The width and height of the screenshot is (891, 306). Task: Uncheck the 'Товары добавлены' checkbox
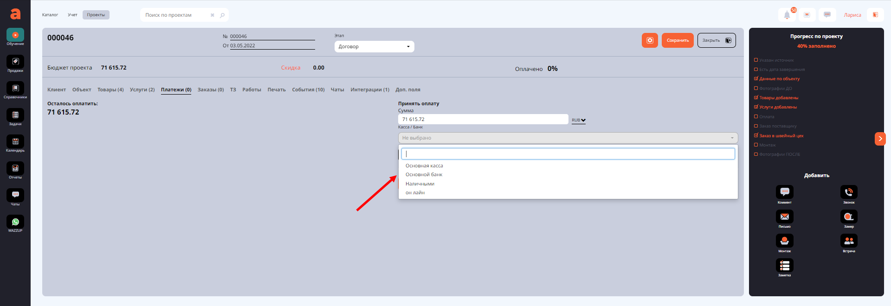pyautogui.click(x=756, y=98)
